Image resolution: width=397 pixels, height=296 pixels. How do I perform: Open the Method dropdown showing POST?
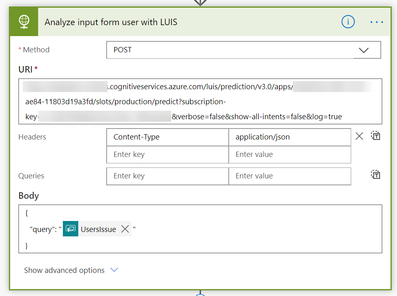[244, 50]
